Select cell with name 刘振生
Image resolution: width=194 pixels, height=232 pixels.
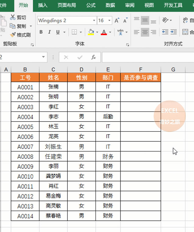[53, 147]
